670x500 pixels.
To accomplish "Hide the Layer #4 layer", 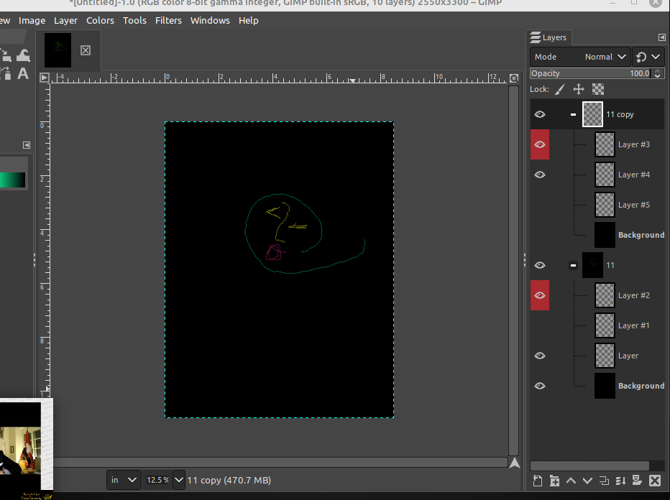I will click(540, 175).
